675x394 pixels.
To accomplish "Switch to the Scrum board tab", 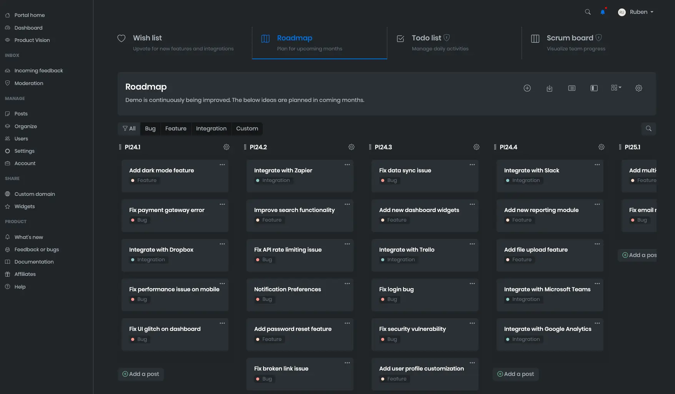I will [570, 38].
